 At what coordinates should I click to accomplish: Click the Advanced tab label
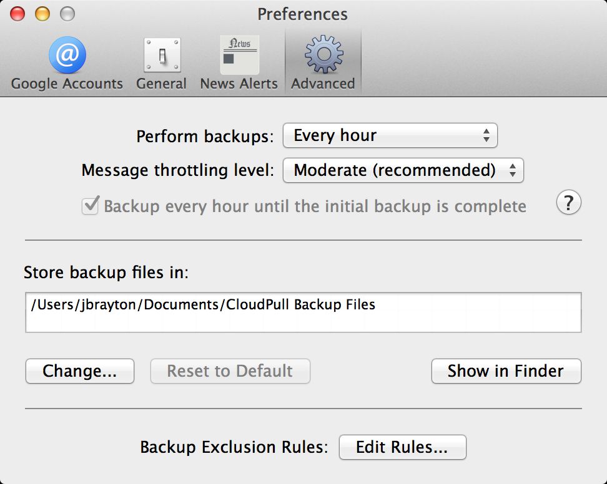click(323, 84)
